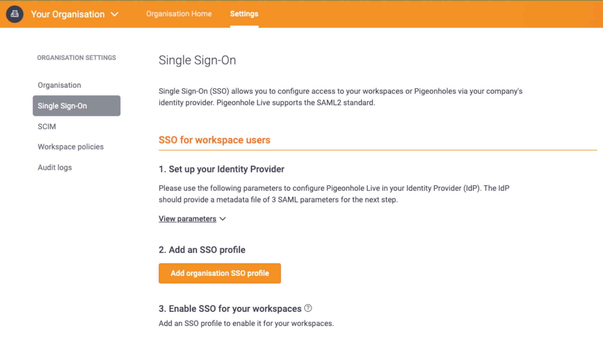View Workspace policies settings

tap(70, 147)
